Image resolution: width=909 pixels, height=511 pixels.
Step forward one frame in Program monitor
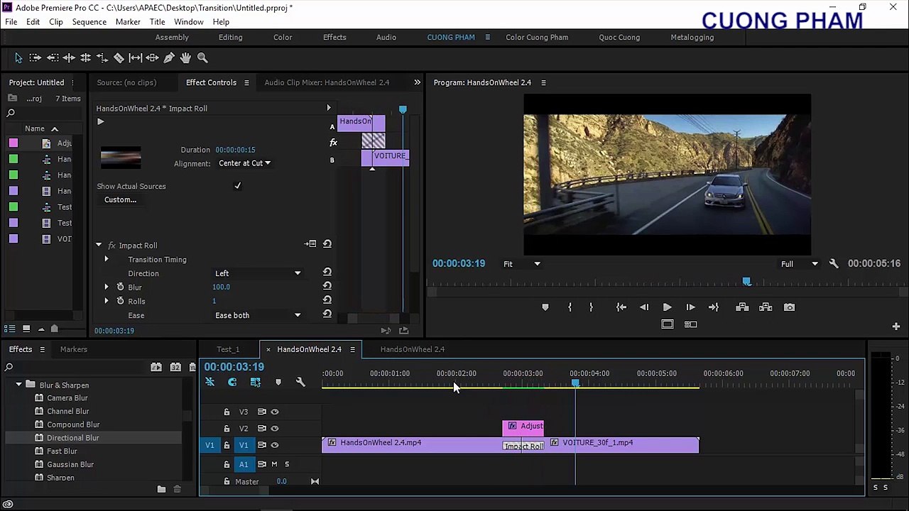(690, 307)
